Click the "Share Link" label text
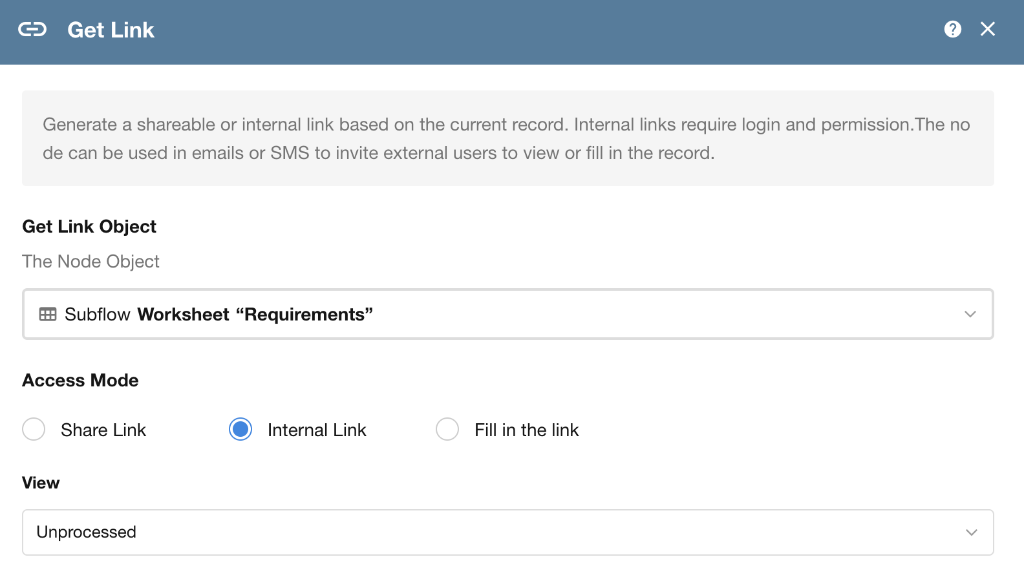The width and height of the screenshot is (1024, 588). [103, 430]
